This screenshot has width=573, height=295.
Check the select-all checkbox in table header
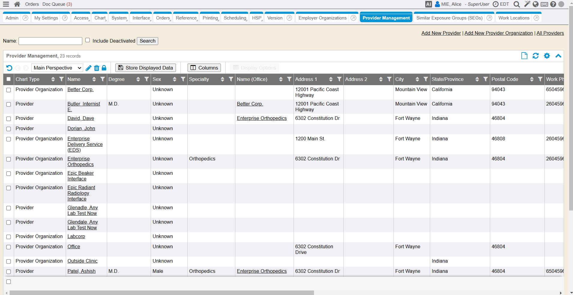(x=9, y=79)
